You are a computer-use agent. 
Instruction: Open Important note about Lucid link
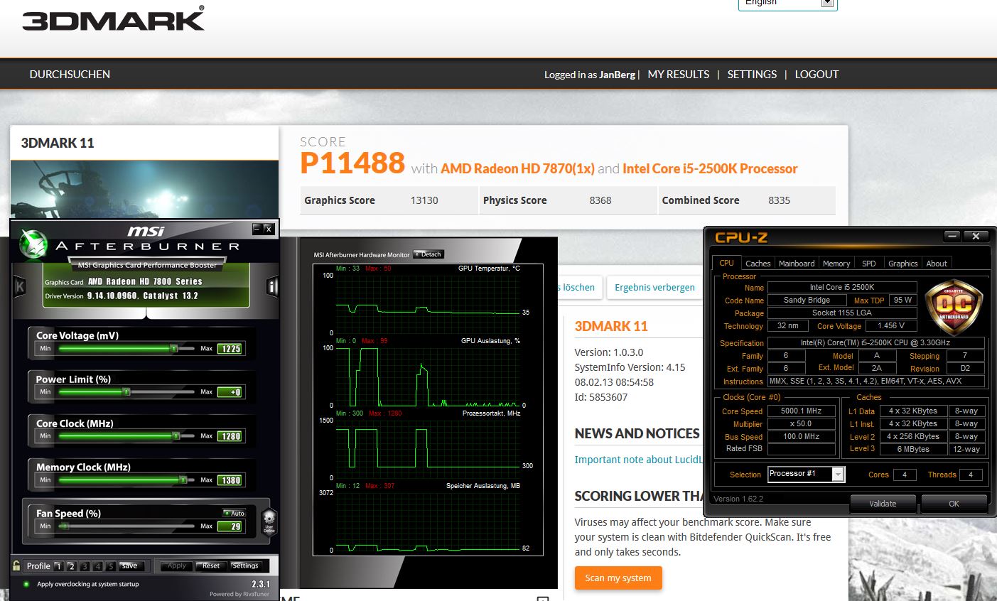(638, 460)
